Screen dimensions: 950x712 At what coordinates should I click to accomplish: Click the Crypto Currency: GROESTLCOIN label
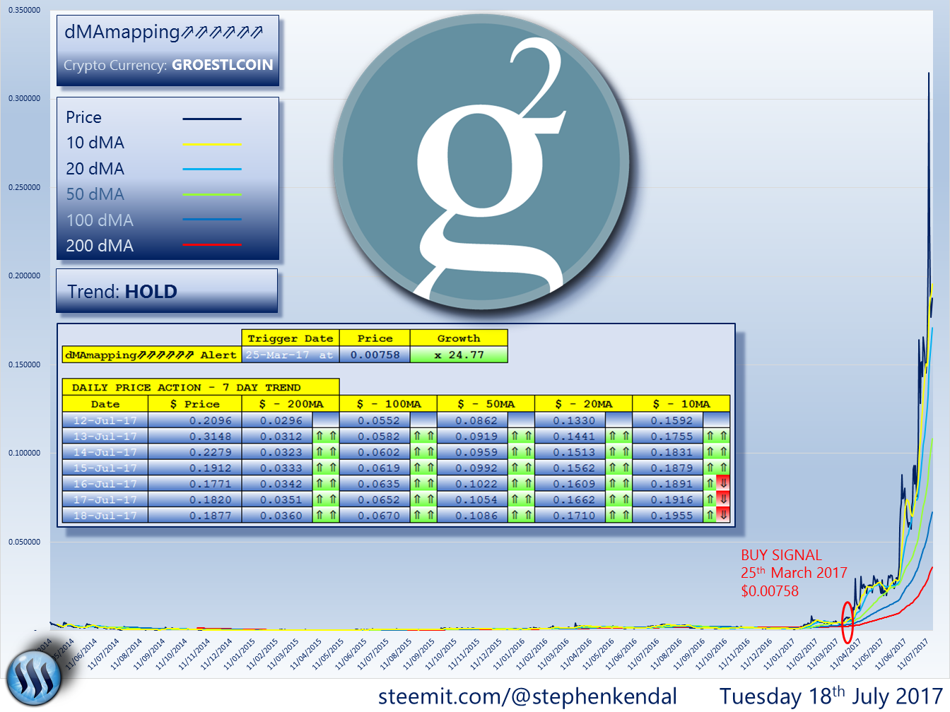click(x=168, y=65)
